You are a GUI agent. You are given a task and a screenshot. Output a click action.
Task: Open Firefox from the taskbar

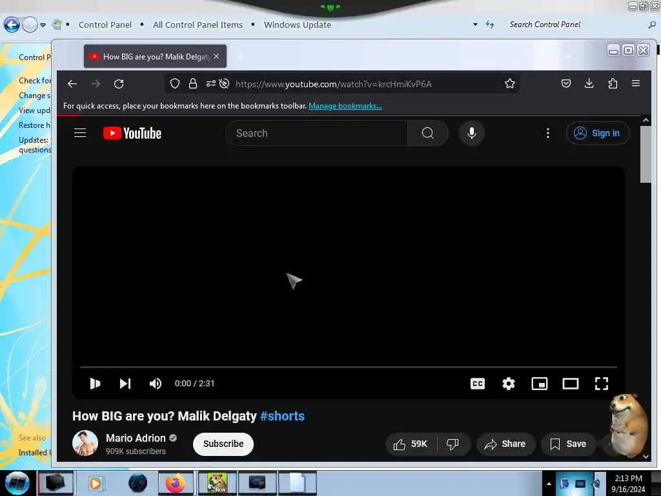point(176,483)
